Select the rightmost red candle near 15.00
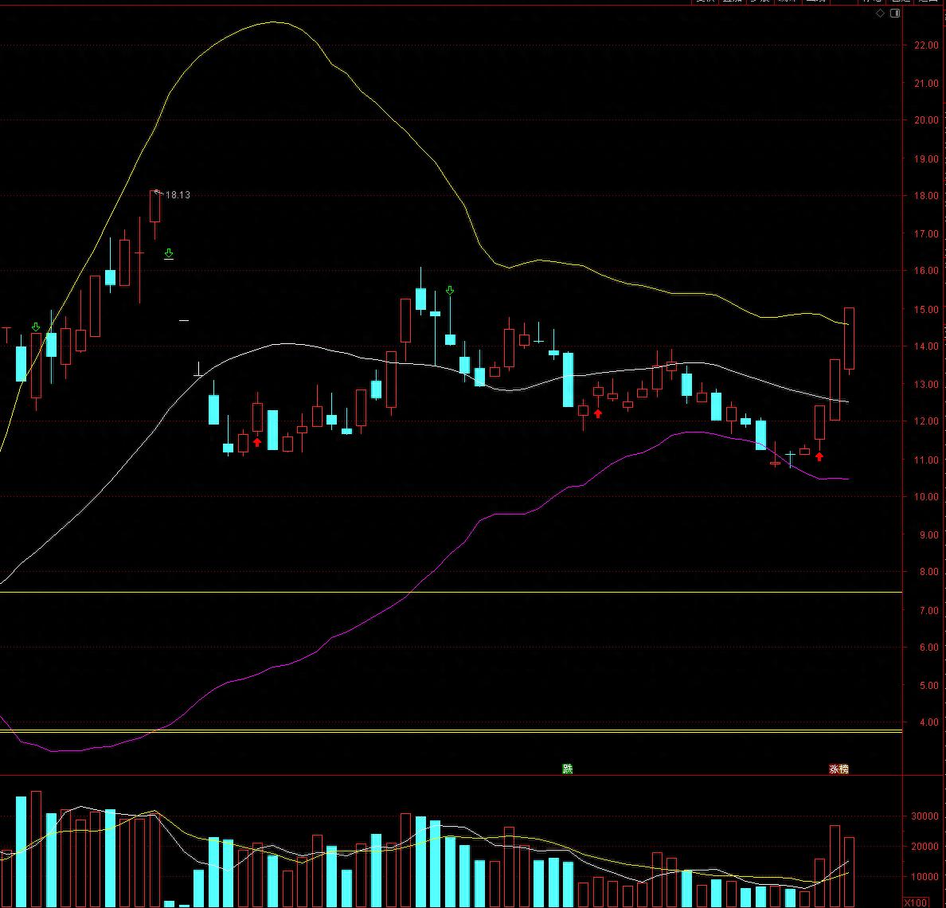Screen dimensions: 946x908 pyautogui.click(x=849, y=341)
